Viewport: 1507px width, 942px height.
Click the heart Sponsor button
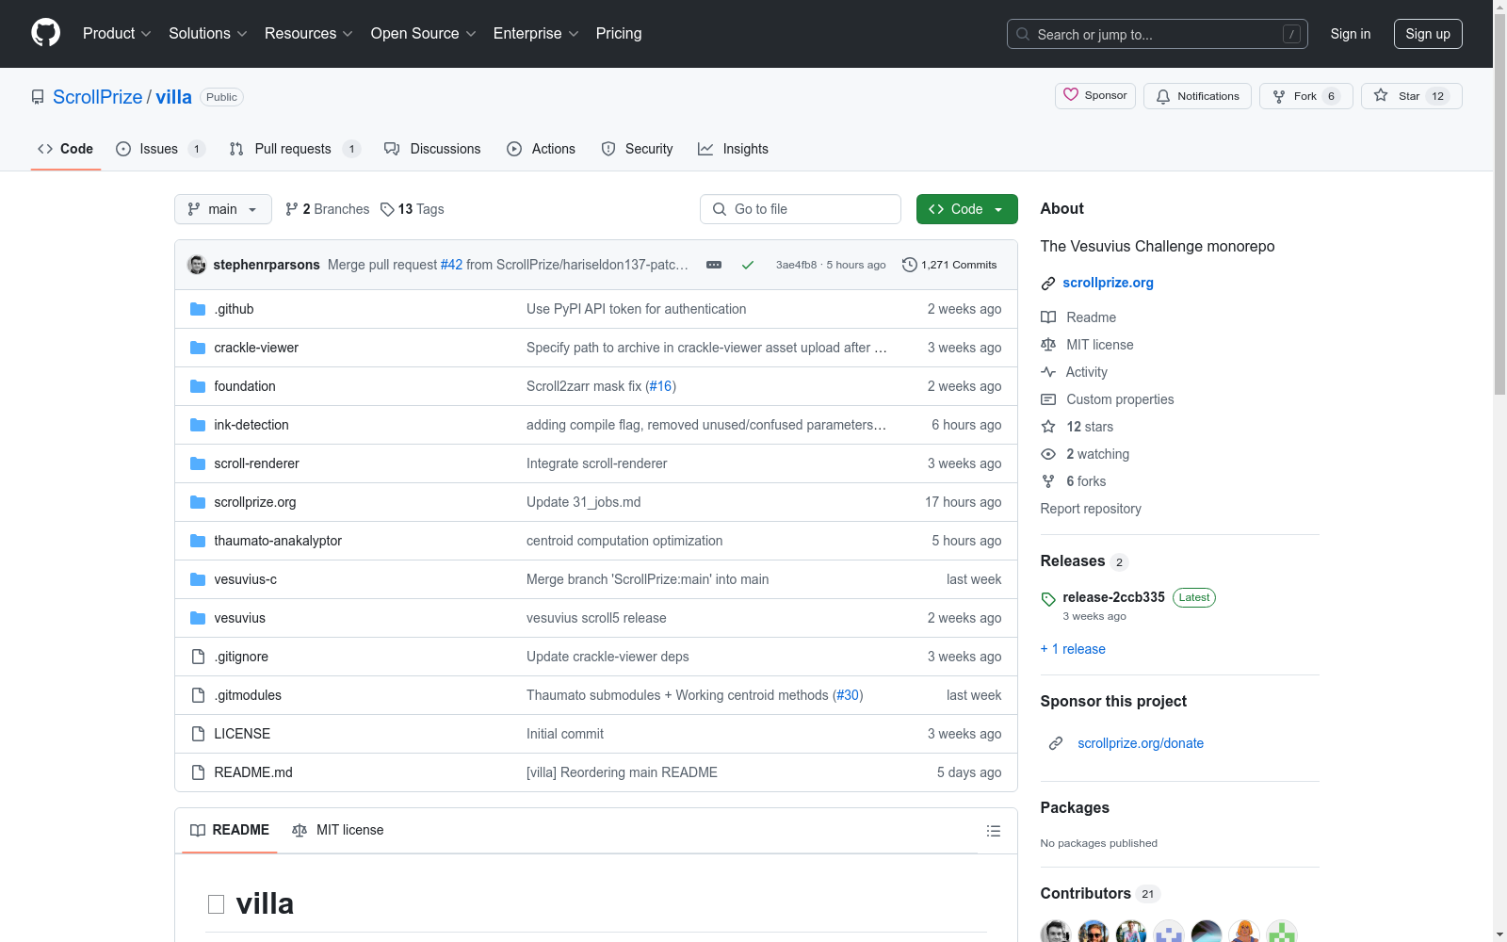[x=1095, y=96]
